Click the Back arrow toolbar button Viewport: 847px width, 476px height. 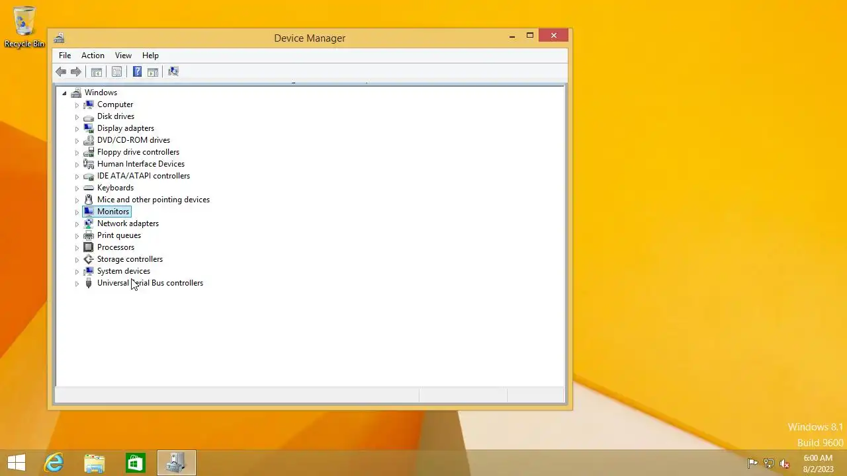point(61,71)
